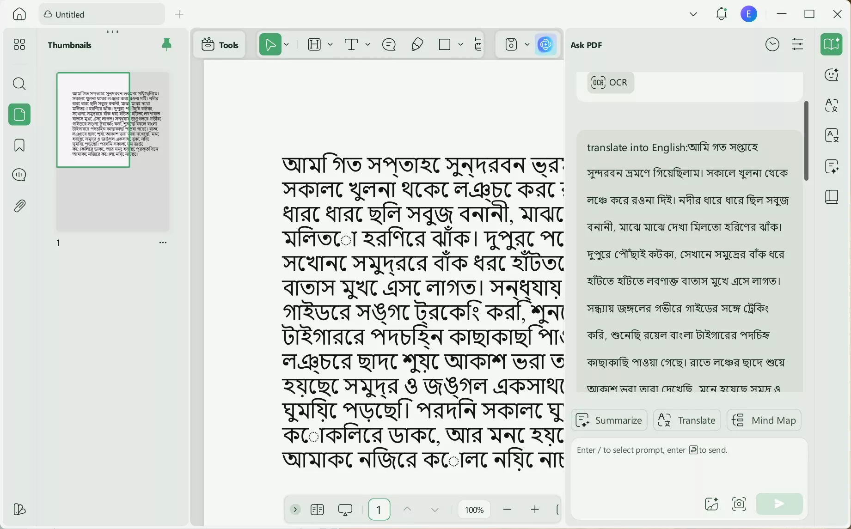Select the Text tool
851x529 pixels.
[x=352, y=44]
